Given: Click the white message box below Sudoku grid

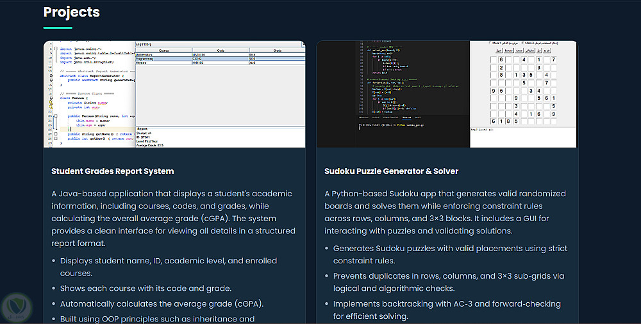Looking at the screenshot, I should pos(523,137).
